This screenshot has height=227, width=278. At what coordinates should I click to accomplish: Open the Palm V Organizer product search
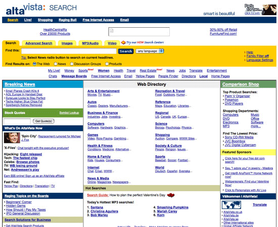click(238, 96)
